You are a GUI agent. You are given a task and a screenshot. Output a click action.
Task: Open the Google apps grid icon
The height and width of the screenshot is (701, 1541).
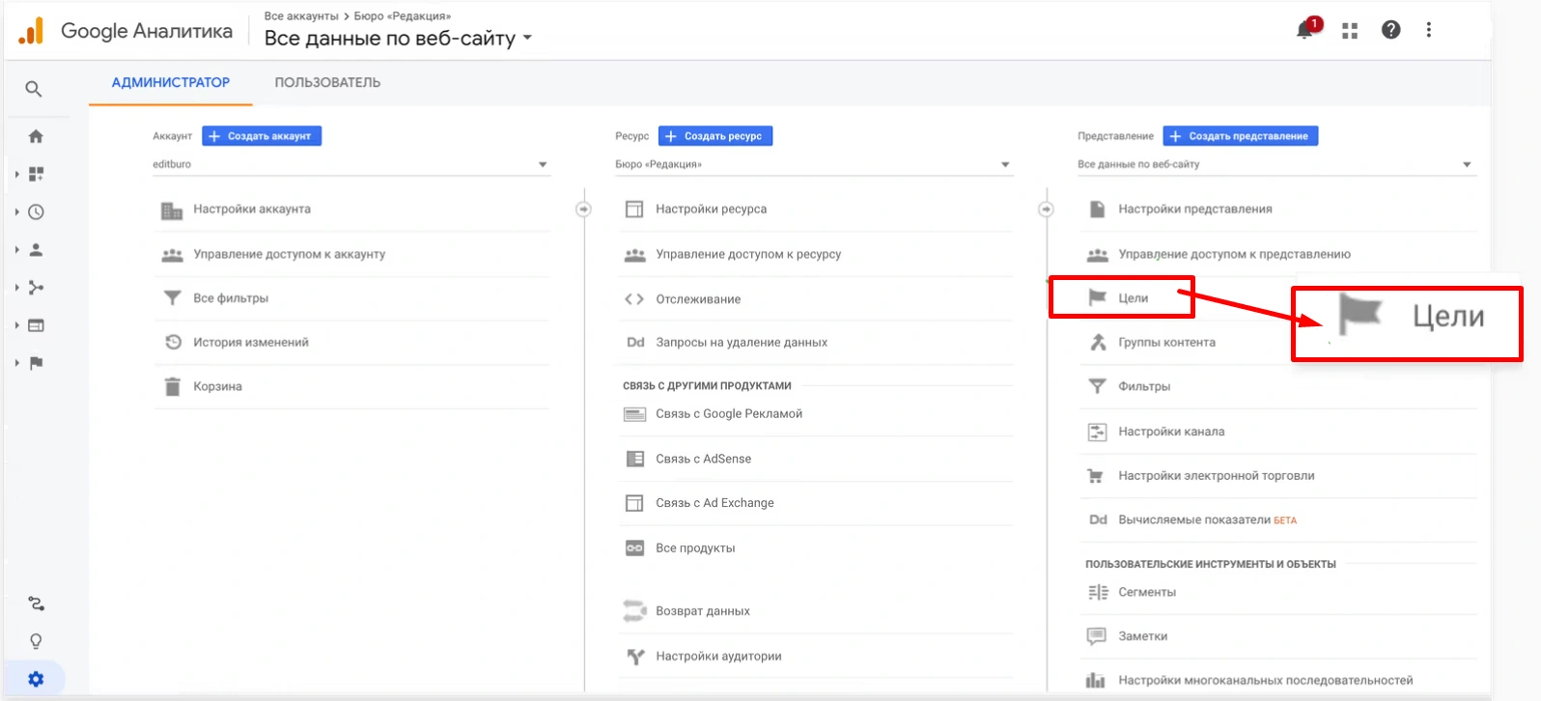1350,31
